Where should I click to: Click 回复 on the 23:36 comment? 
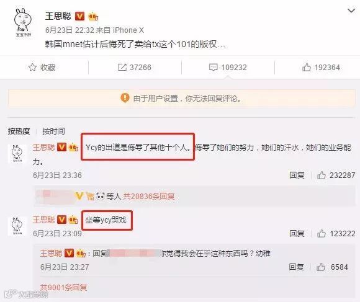tap(297, 175)
